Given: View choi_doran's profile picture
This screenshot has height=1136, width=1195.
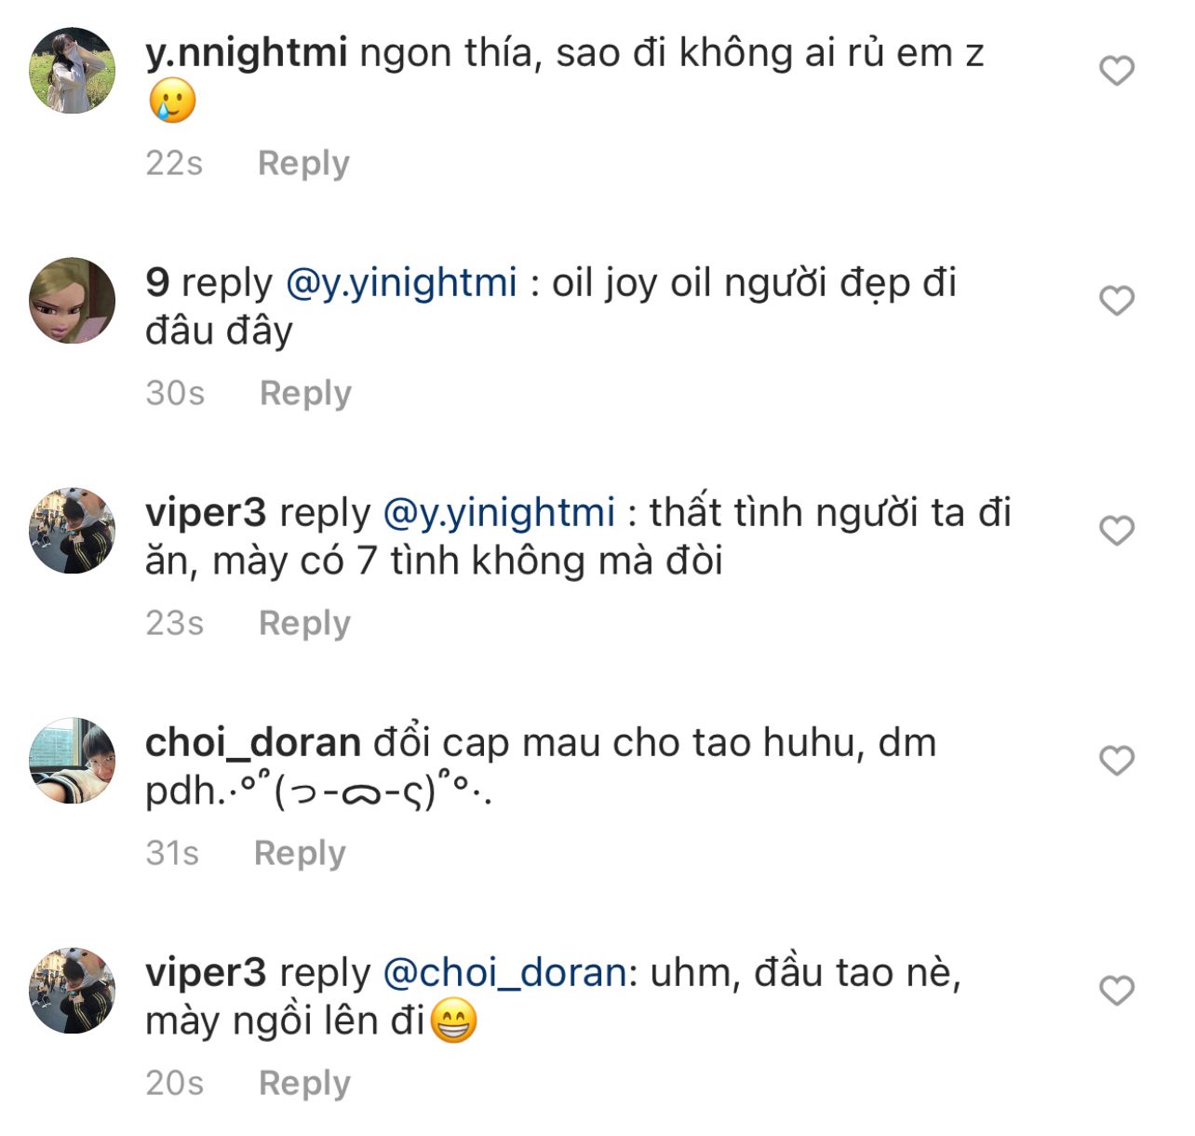Looking at the screenshot, I should (x=73, y=761).
